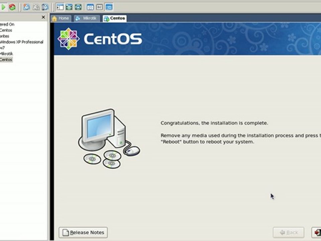Select the Centos tab

coord(114,18)
